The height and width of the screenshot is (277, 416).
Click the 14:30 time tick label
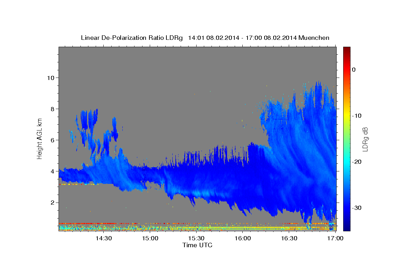click(103, 238)
